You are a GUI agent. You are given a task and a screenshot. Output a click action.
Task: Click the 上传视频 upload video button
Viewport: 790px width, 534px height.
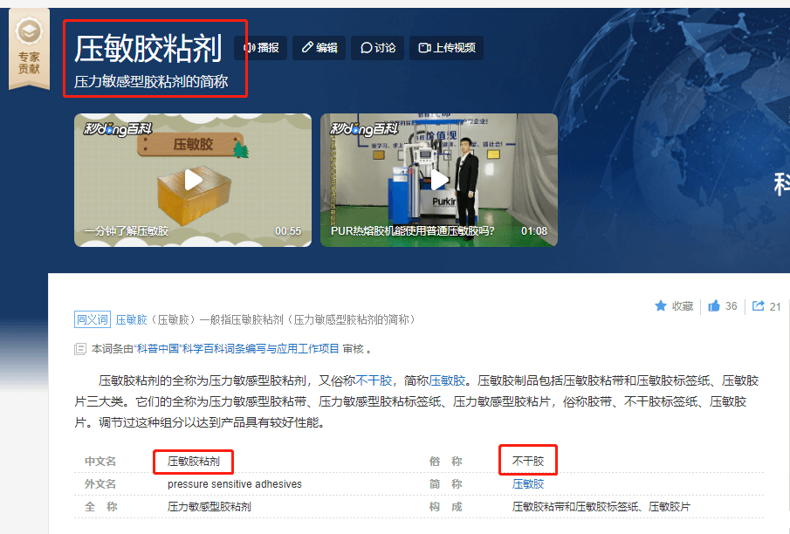[x=447, y=48]
